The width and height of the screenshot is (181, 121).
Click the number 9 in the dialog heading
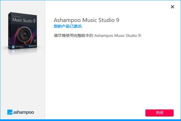click(x=118, y=20)
